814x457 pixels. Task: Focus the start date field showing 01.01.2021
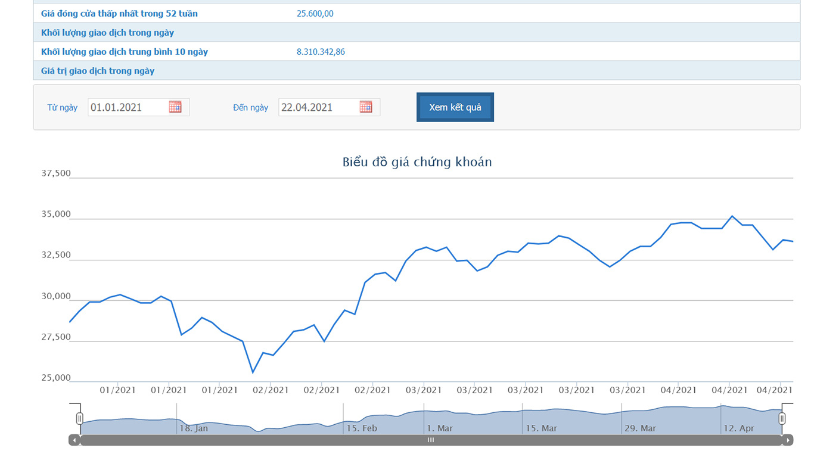pos(128,107)
